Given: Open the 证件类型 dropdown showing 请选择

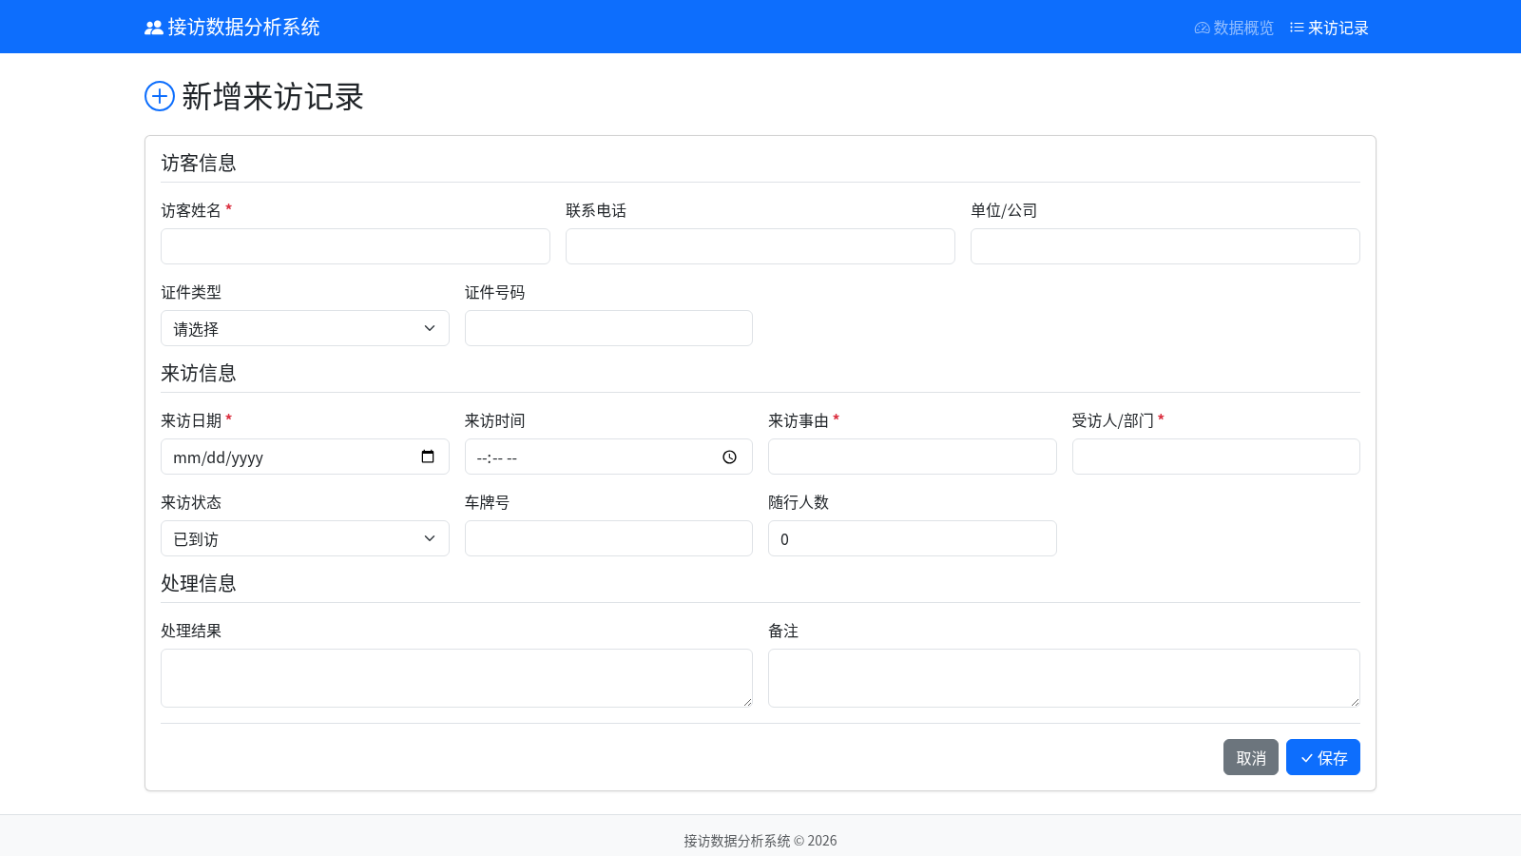Looking at the screenshot, I should [305, 328].
